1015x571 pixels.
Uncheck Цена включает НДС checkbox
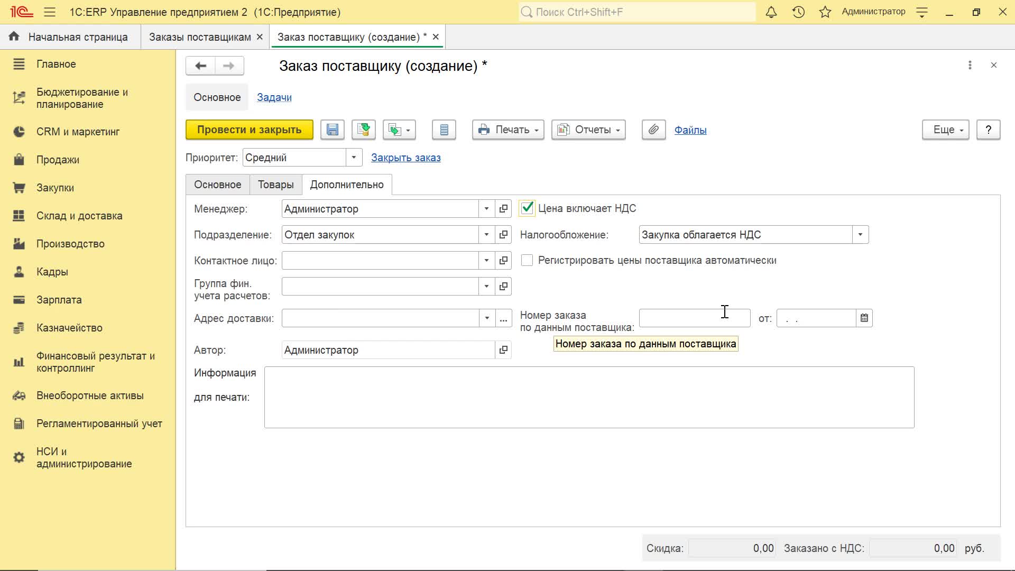[x=527, y=208]
